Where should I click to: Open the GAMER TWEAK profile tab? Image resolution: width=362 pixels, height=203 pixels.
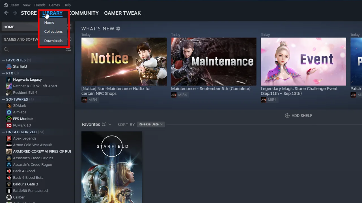pos(122,13)
